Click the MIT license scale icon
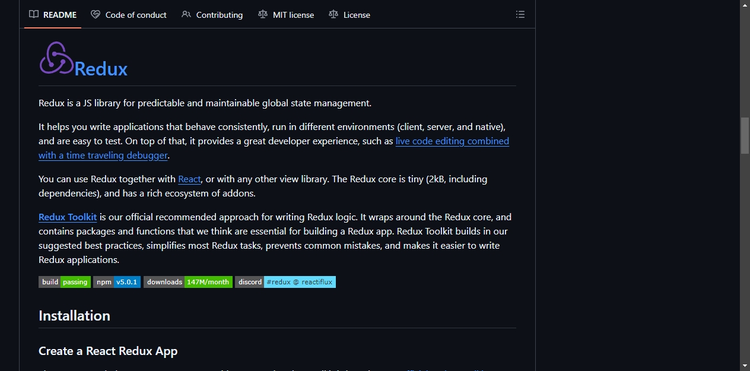This screenshot has height=371, width=750. tap(263, 15)
